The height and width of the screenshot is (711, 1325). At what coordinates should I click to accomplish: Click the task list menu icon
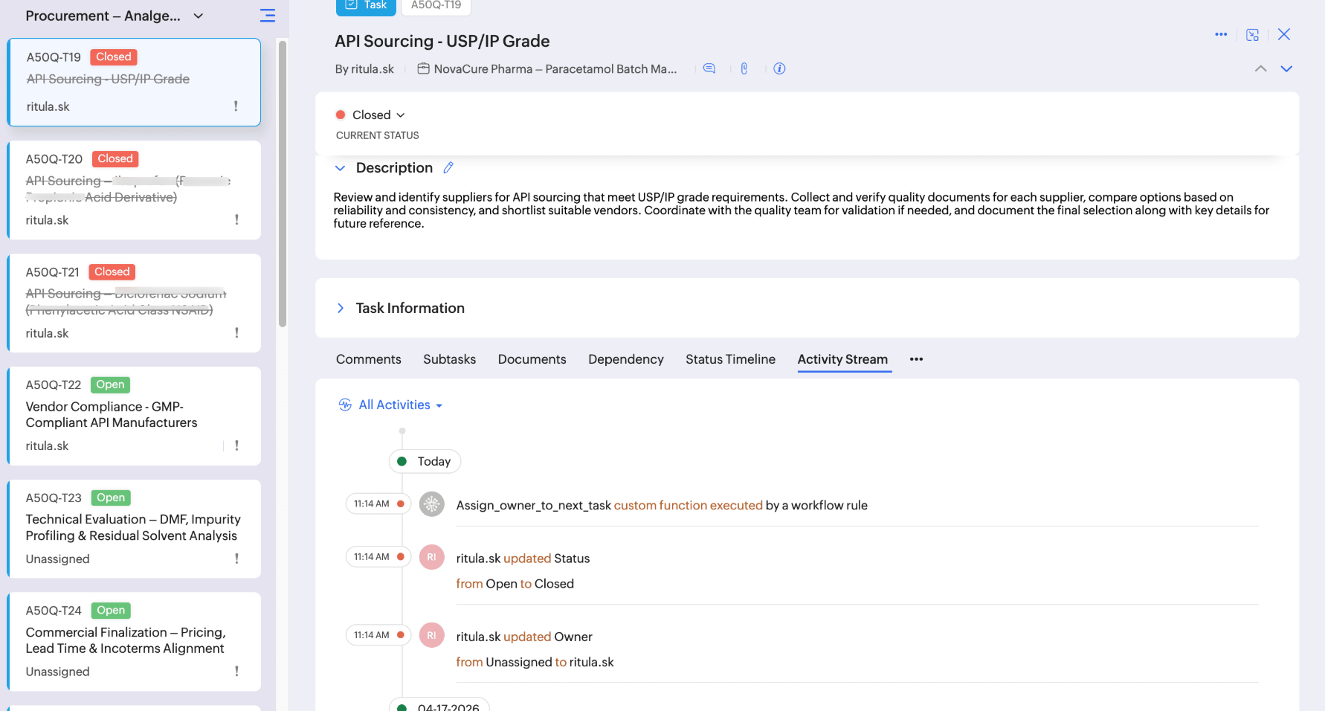(268, 16)
